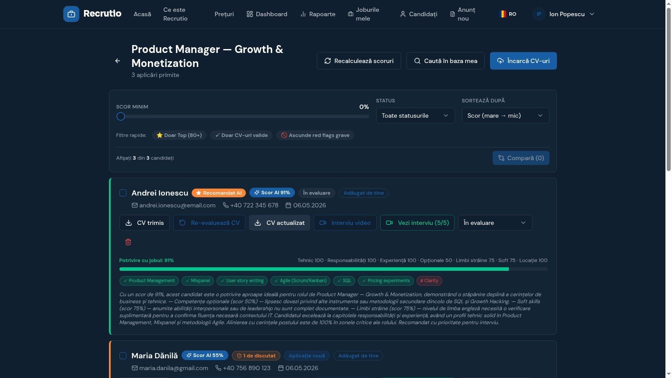
Task: Delete Andrei Ionescu with the red trash icon
Action: click(x=128, y=242)
